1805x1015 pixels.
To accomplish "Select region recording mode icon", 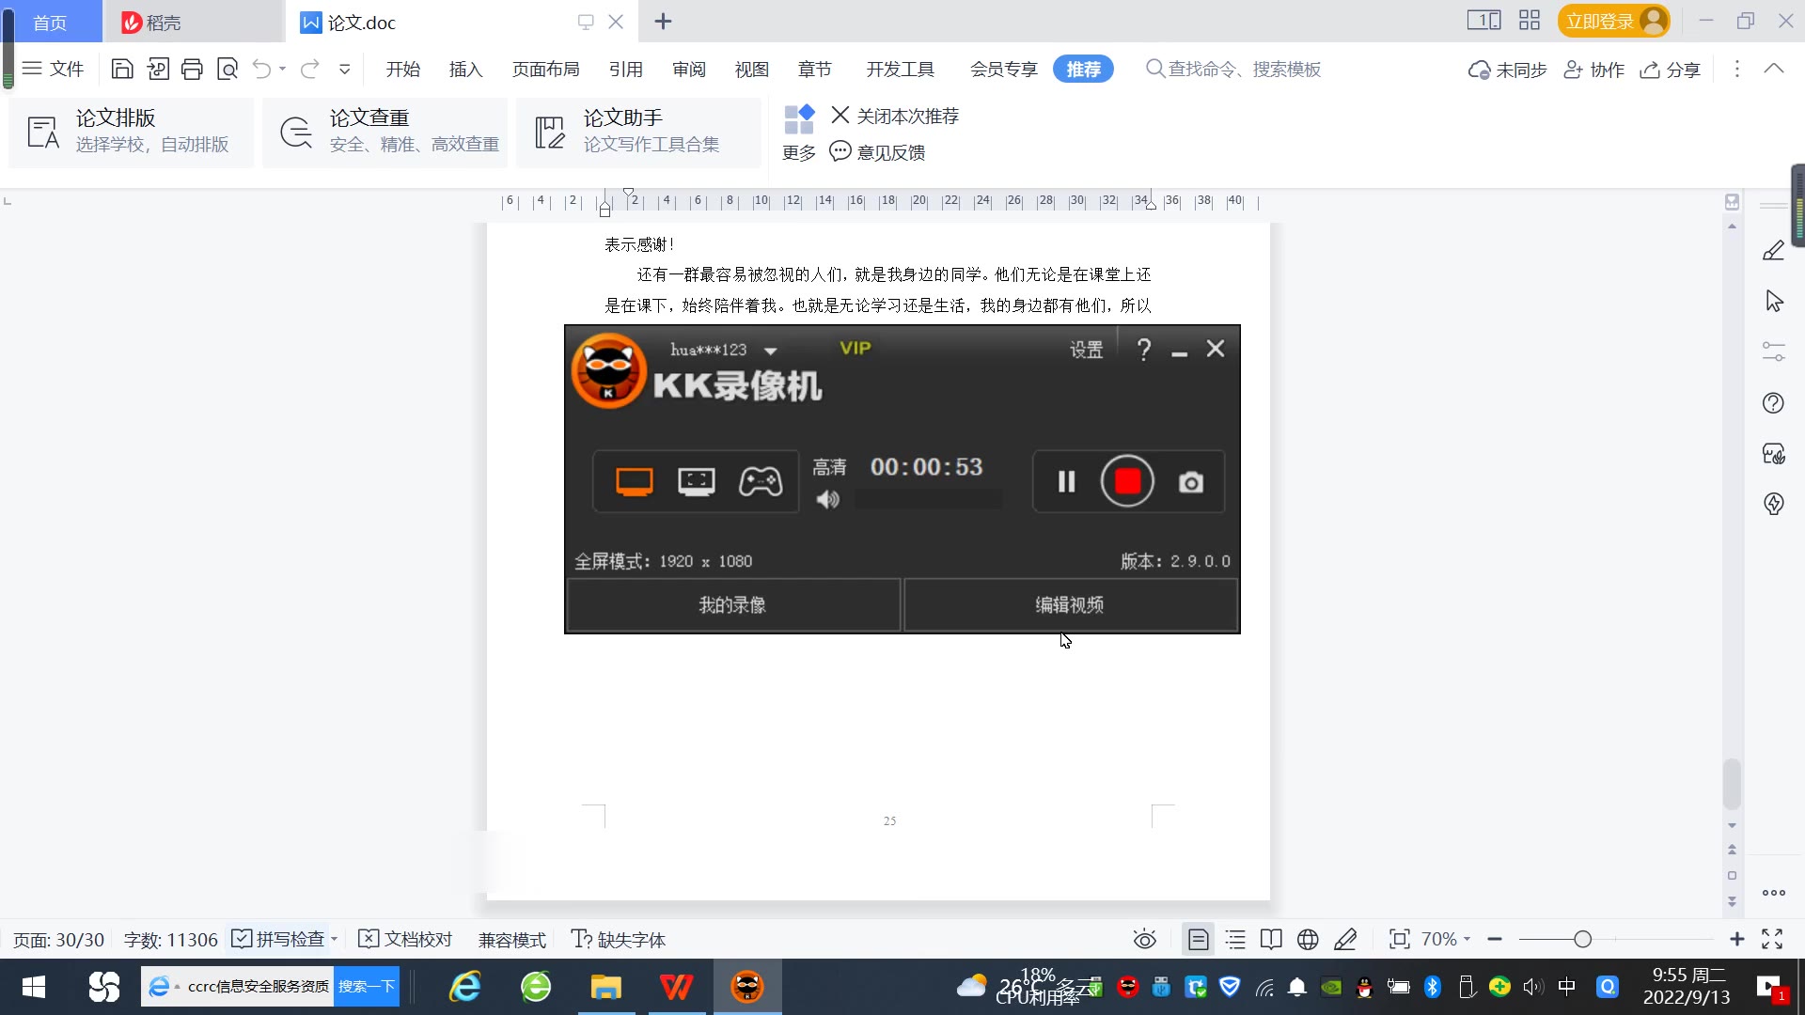I will click(x=697, y=481).
